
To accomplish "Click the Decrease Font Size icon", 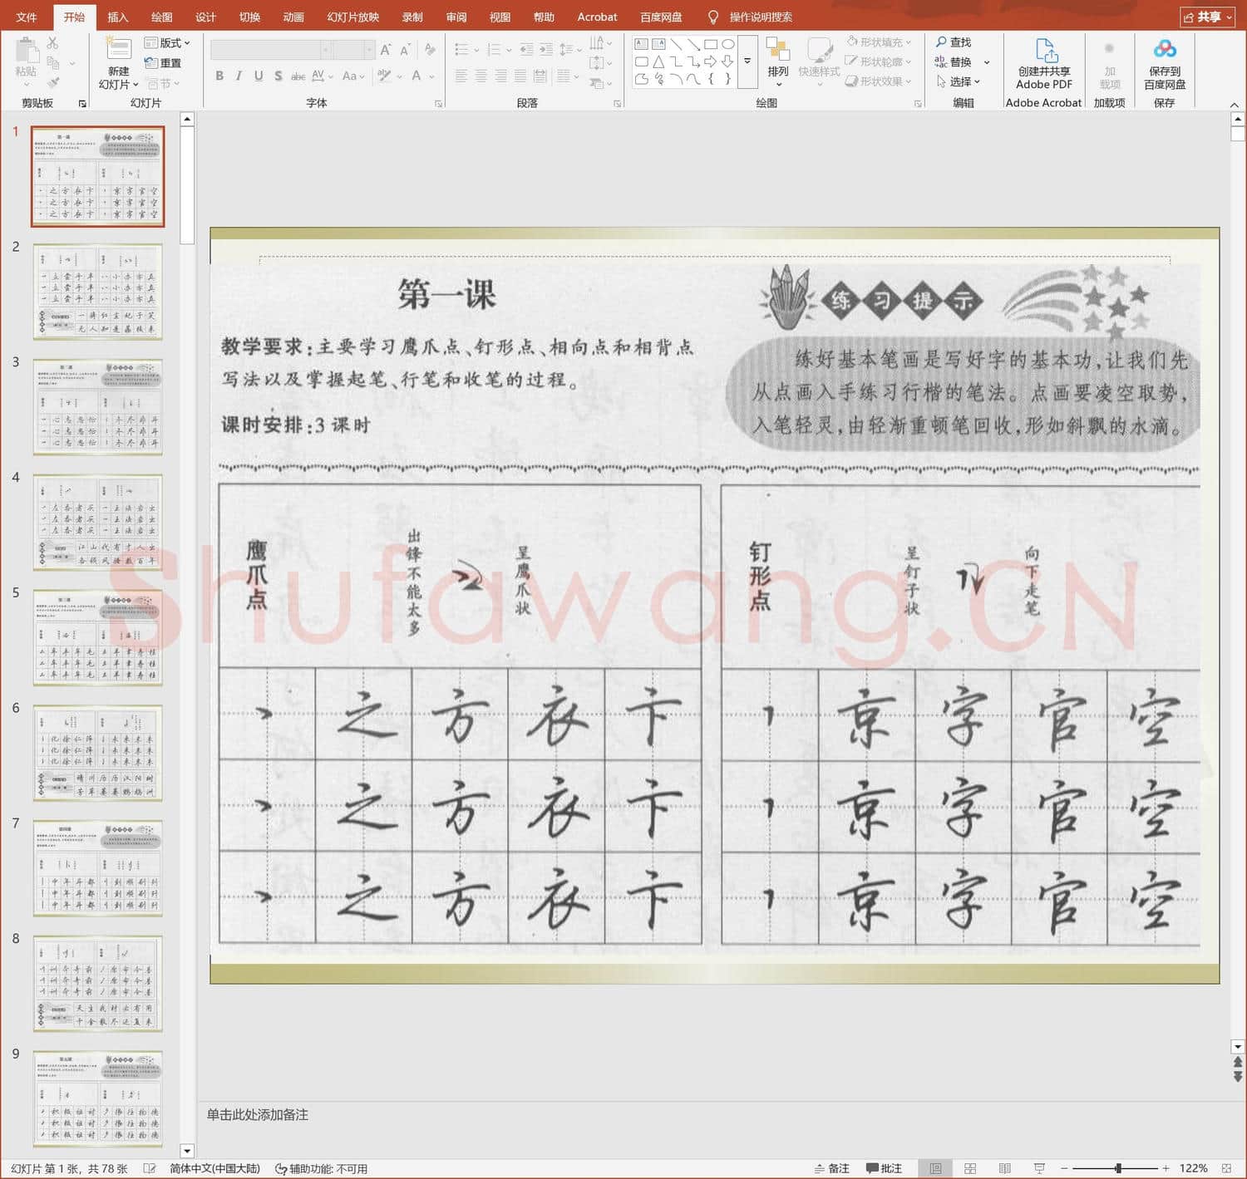I will pyautogui.click(x=405, y=50).
